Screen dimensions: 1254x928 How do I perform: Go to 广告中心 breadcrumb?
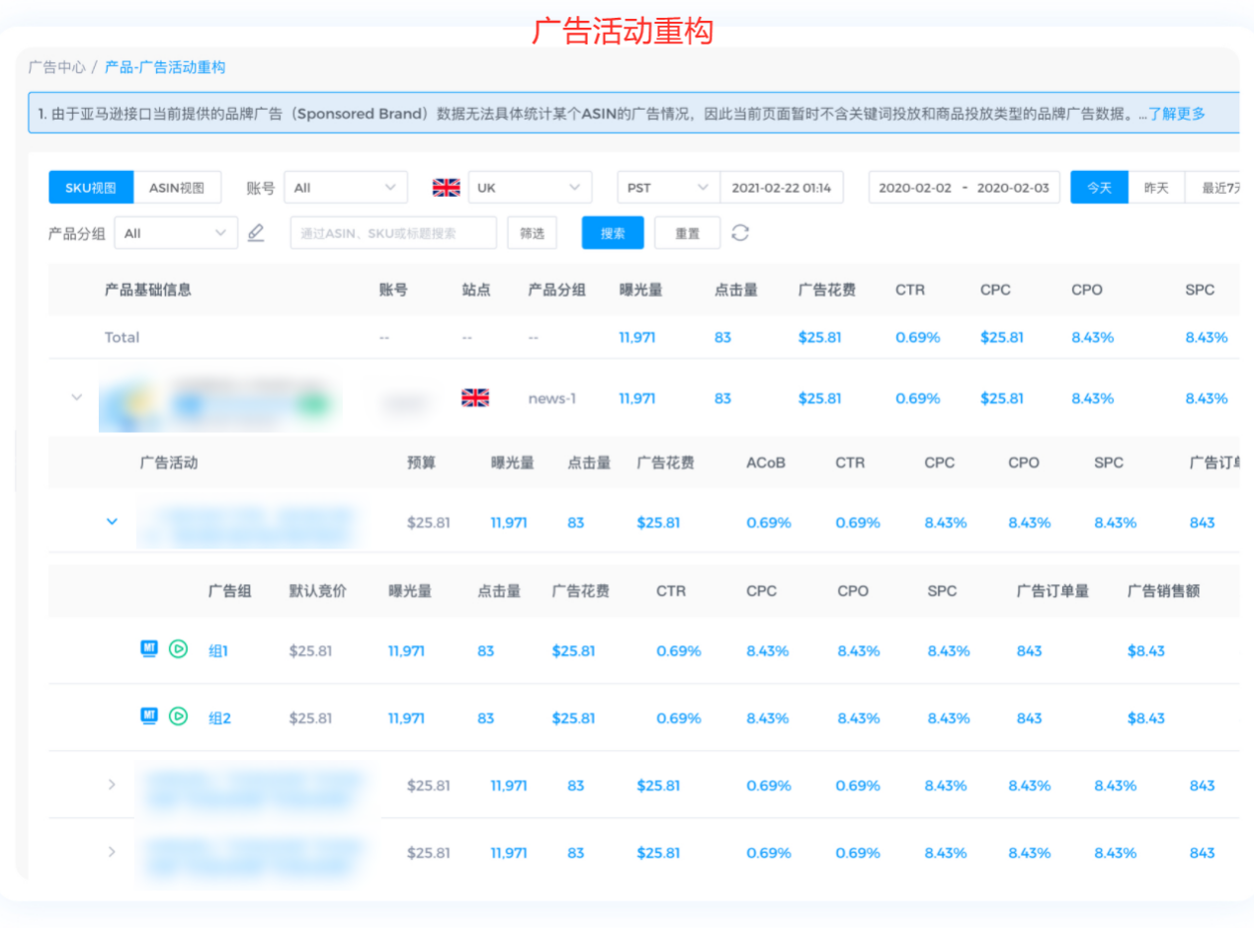56,67
